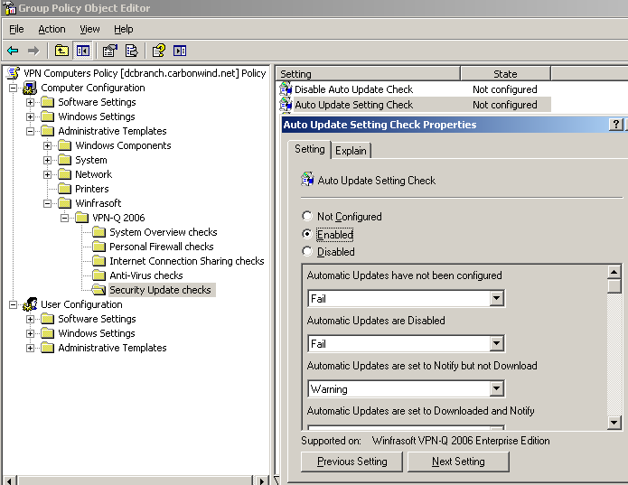Select the Enabled radio button
This screenshot has width=628, height=485.
click(307, 234)
